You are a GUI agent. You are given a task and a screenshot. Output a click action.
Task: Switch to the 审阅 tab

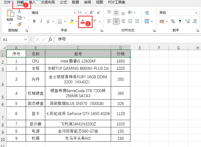[x=88, y=2]
